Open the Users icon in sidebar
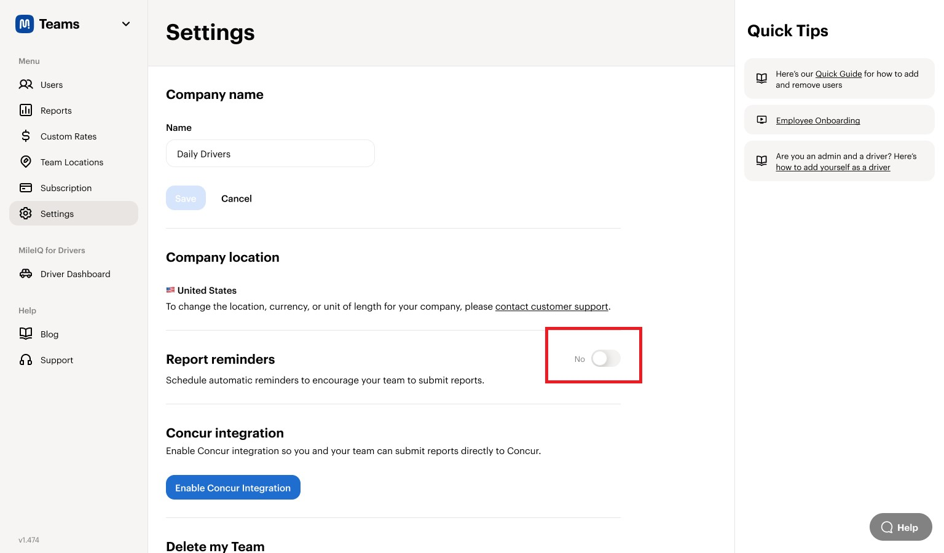The image size is (944, 553). coord(26,84)
